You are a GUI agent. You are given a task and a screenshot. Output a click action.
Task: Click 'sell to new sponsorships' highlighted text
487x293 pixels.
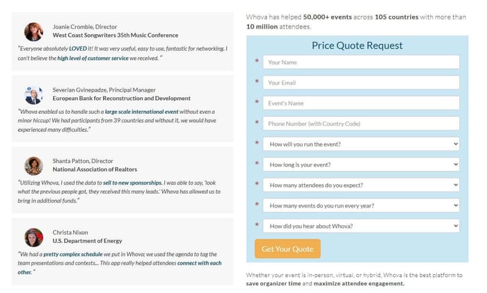coord(133,182)
